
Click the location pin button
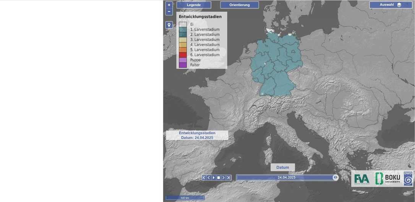(169, 25)
